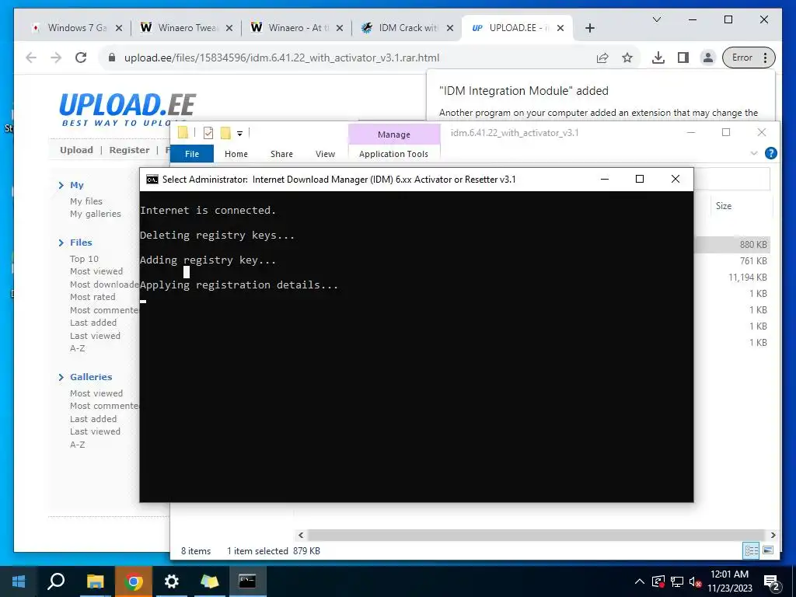Open Chrome downloads icon

pos(658,58)
